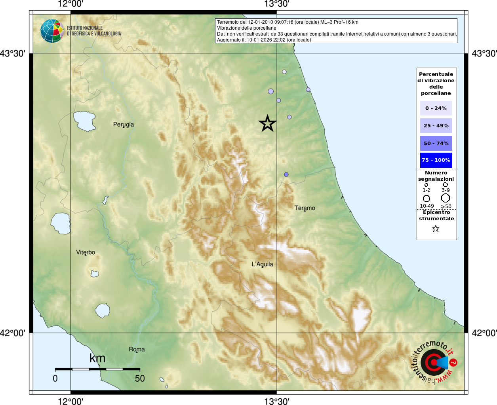Click the Roma city label
497x405 pixels.
pyautogui.click(x=137, y=349)
